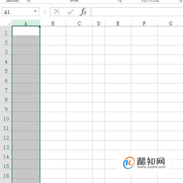This screenshot has height=183, width=183.
Task: Click inside the formula bar input
Action: tap(137, 12)
